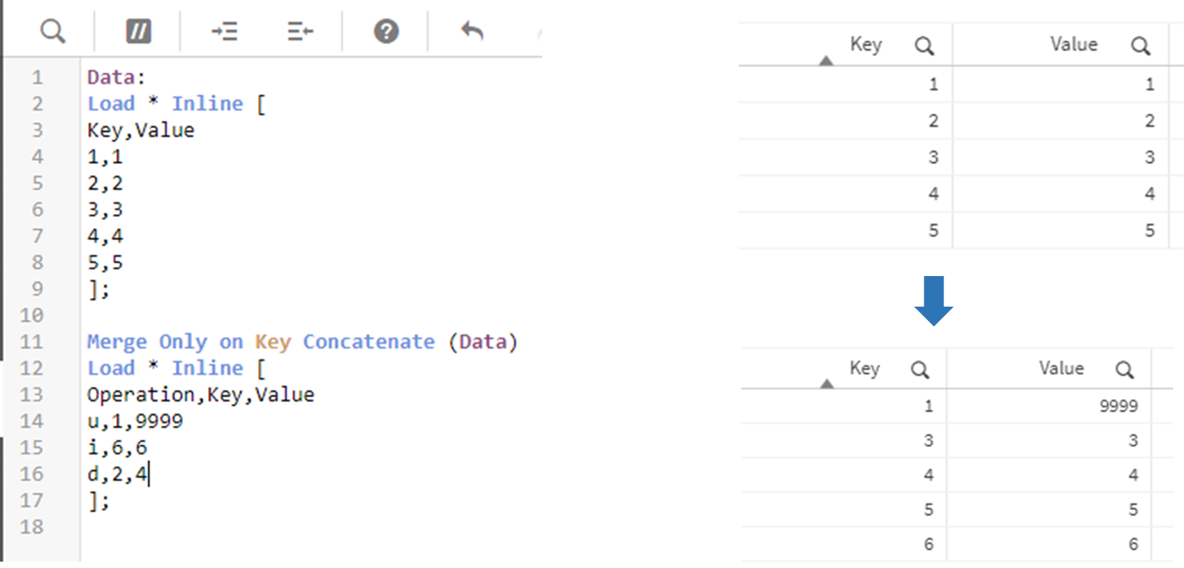Click the sort ascending triangle indicator
The width and height of the screenshot is (1184, 568).
[827, 61]
